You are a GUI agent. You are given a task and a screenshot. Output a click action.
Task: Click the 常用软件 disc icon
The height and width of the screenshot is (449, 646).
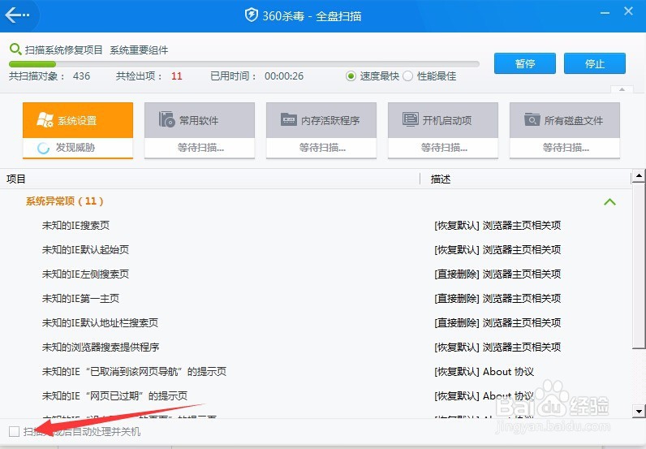coord(167,119)
